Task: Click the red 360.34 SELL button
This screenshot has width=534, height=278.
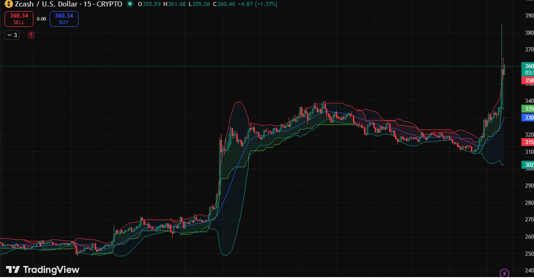Action: click(x=19, y=19)
